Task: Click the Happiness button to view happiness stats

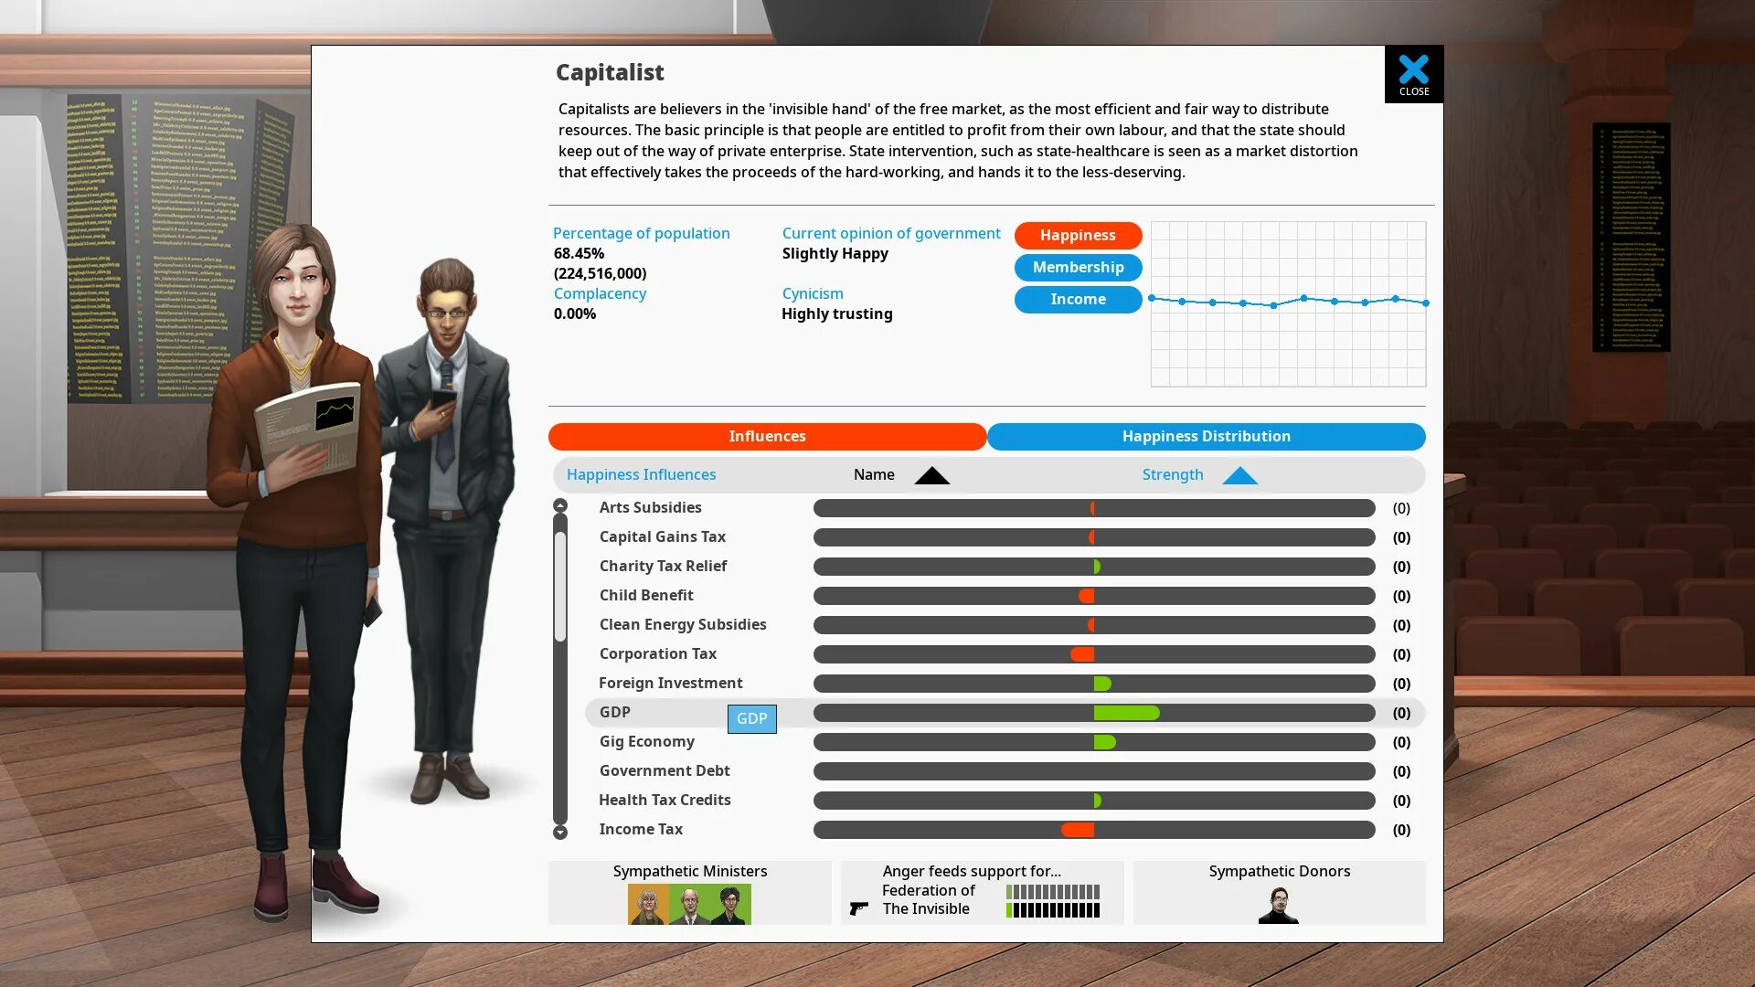Action: (x=1078, y=235)
